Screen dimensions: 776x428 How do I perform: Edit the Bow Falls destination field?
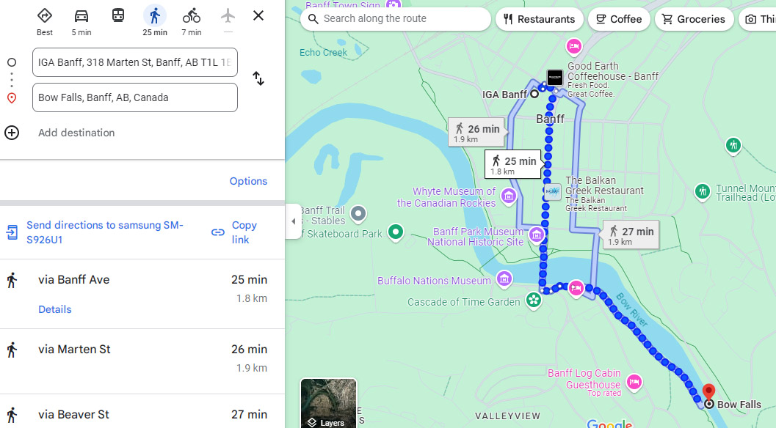coord(135,97)
